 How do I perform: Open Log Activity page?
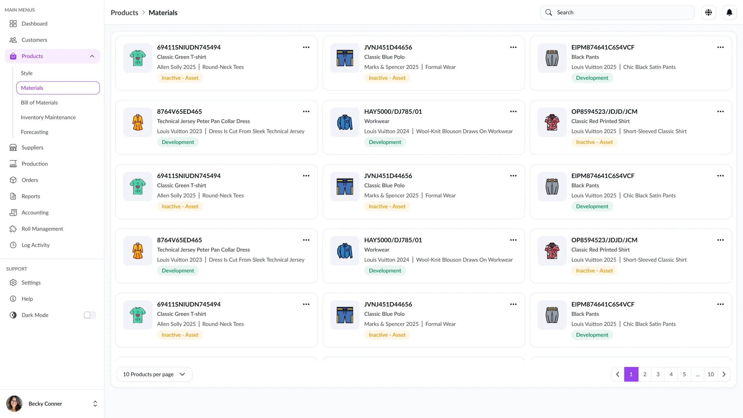click(x=35, y=245)
